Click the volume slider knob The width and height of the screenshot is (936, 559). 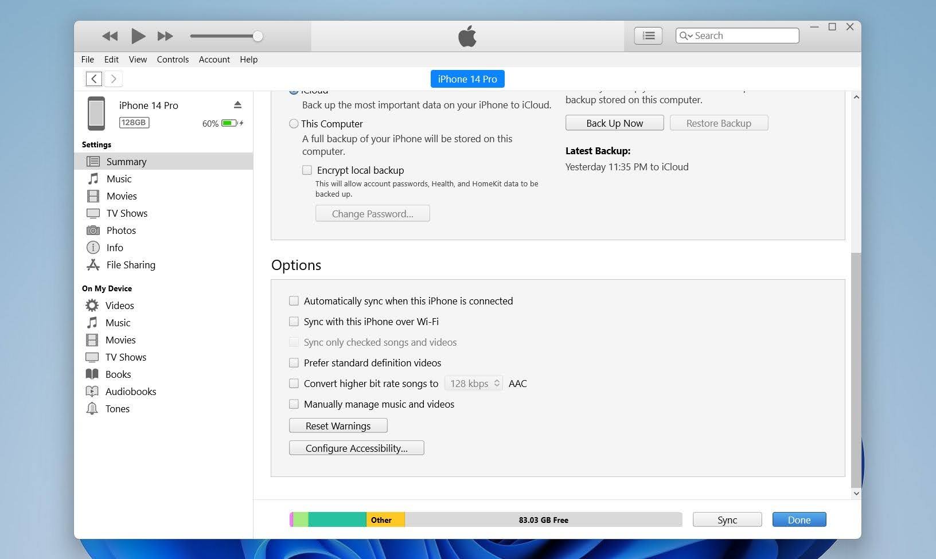click(258, 36)
